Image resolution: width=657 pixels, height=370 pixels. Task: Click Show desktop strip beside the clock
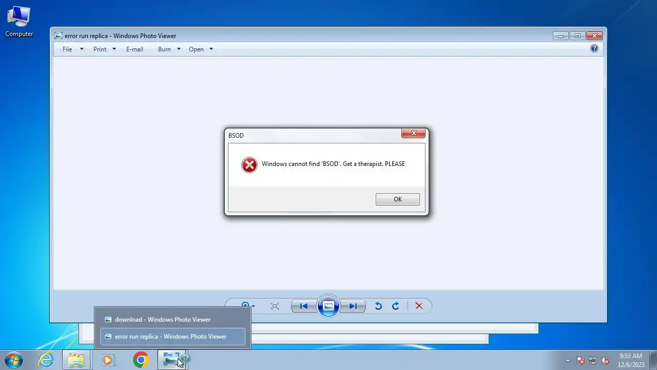pos(653,360)
